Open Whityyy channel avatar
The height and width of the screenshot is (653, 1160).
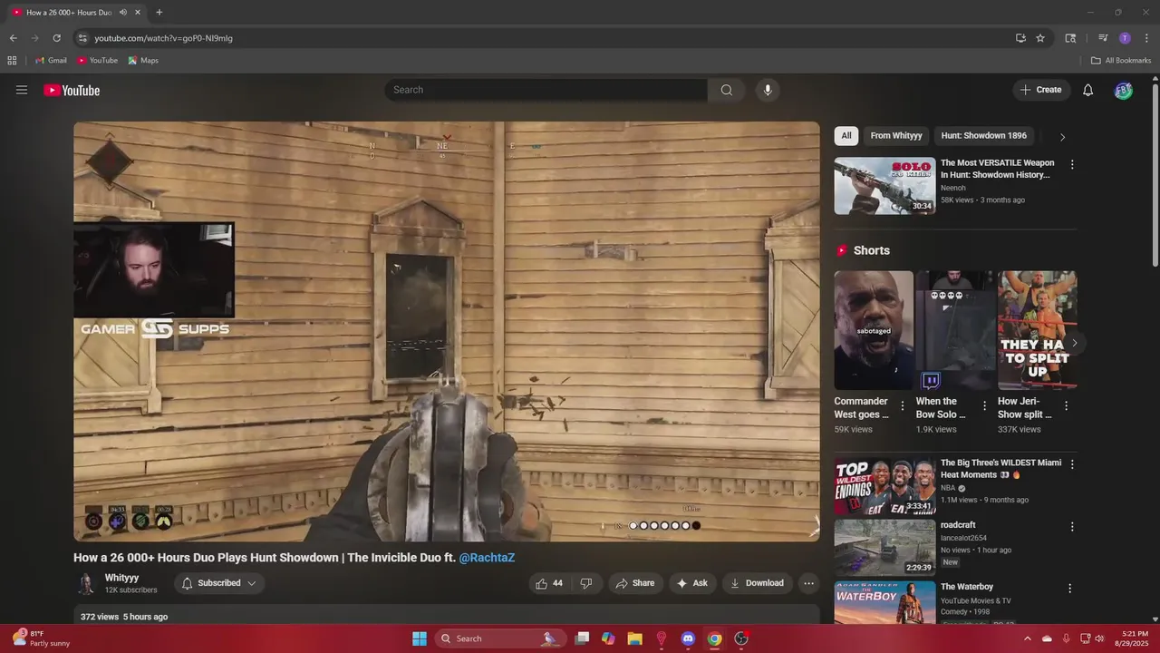(x=86, y=583)
